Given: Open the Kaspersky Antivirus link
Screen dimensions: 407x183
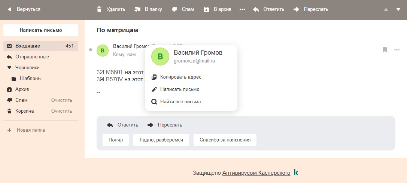Looking at the screenshot, I should click(x=256, y=173).
